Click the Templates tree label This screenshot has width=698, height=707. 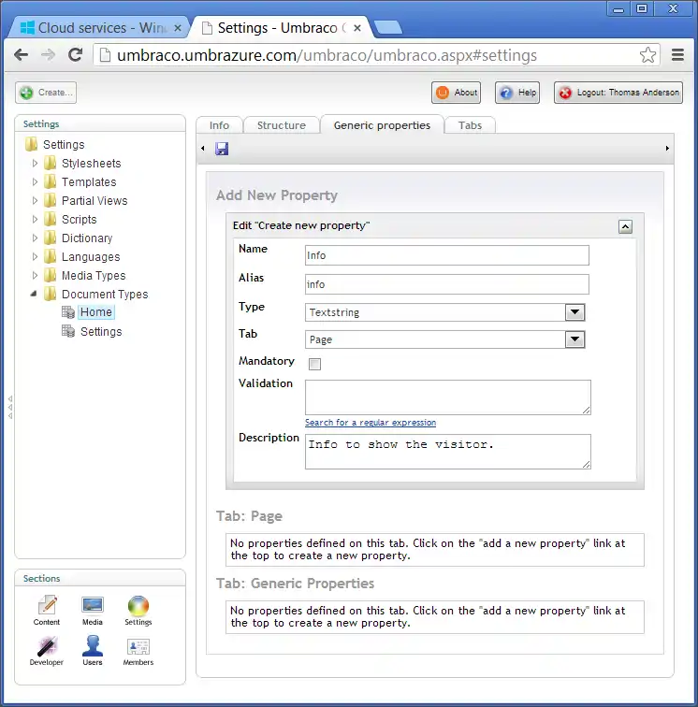click(x=89, y=181)
